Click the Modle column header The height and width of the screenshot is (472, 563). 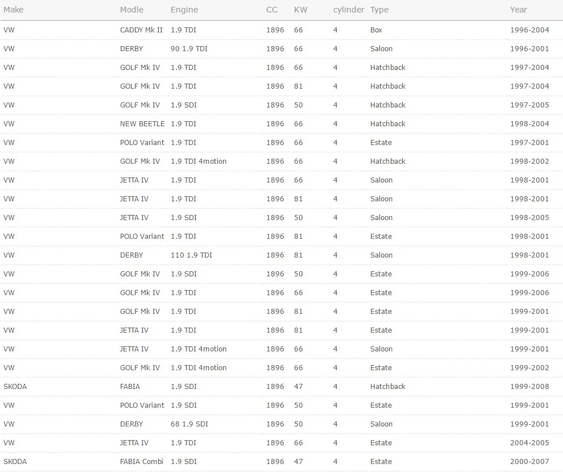tap(131, 10)
